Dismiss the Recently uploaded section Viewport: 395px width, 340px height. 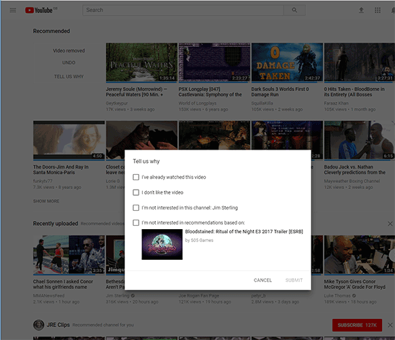point(390,224)
